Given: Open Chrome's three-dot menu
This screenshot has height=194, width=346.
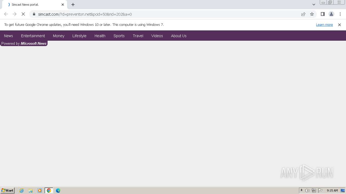Looking at the screenshot, I should 340,14.
